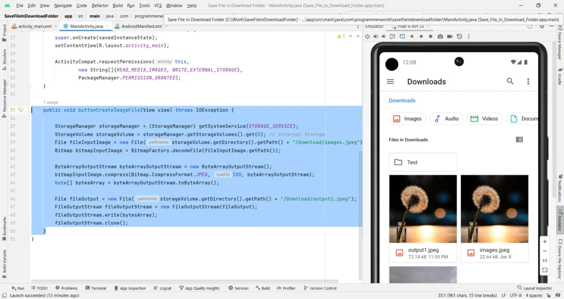The image size is (564, 299).
Task: Filter by Videos chip in Downloads
Action: click(x=485, y=119)
